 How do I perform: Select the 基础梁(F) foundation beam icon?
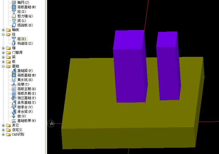14,71
